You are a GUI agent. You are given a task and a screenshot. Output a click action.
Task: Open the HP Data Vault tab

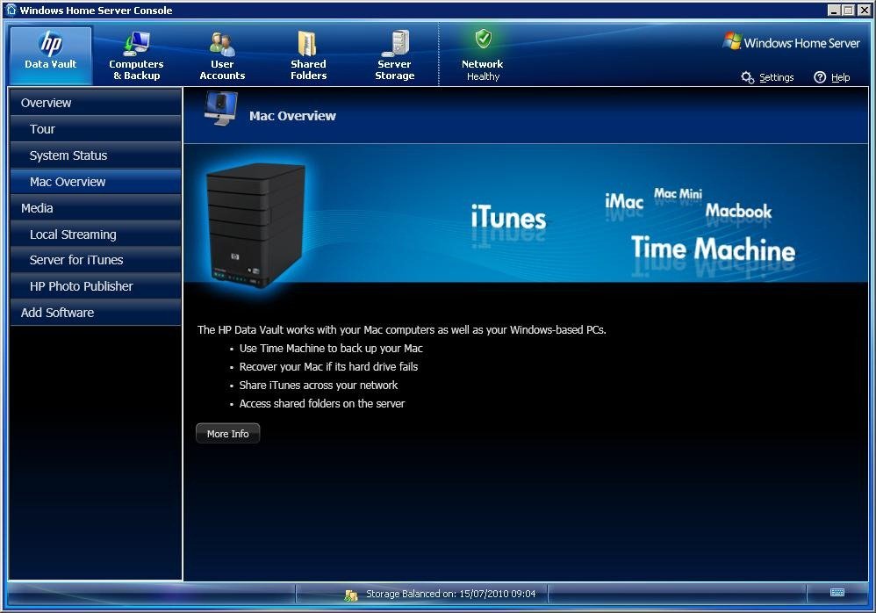(x=51, y=55)
